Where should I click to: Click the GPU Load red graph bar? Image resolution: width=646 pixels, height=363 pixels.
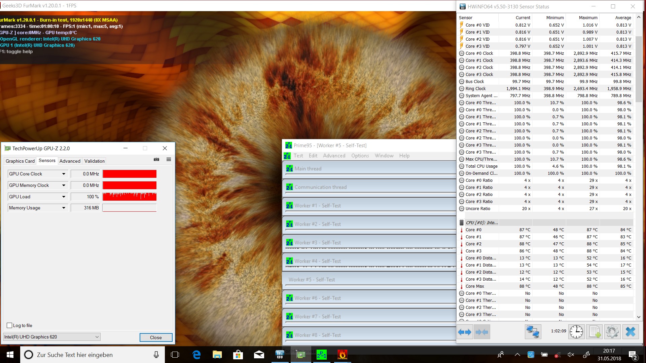(x=130, y=197)
